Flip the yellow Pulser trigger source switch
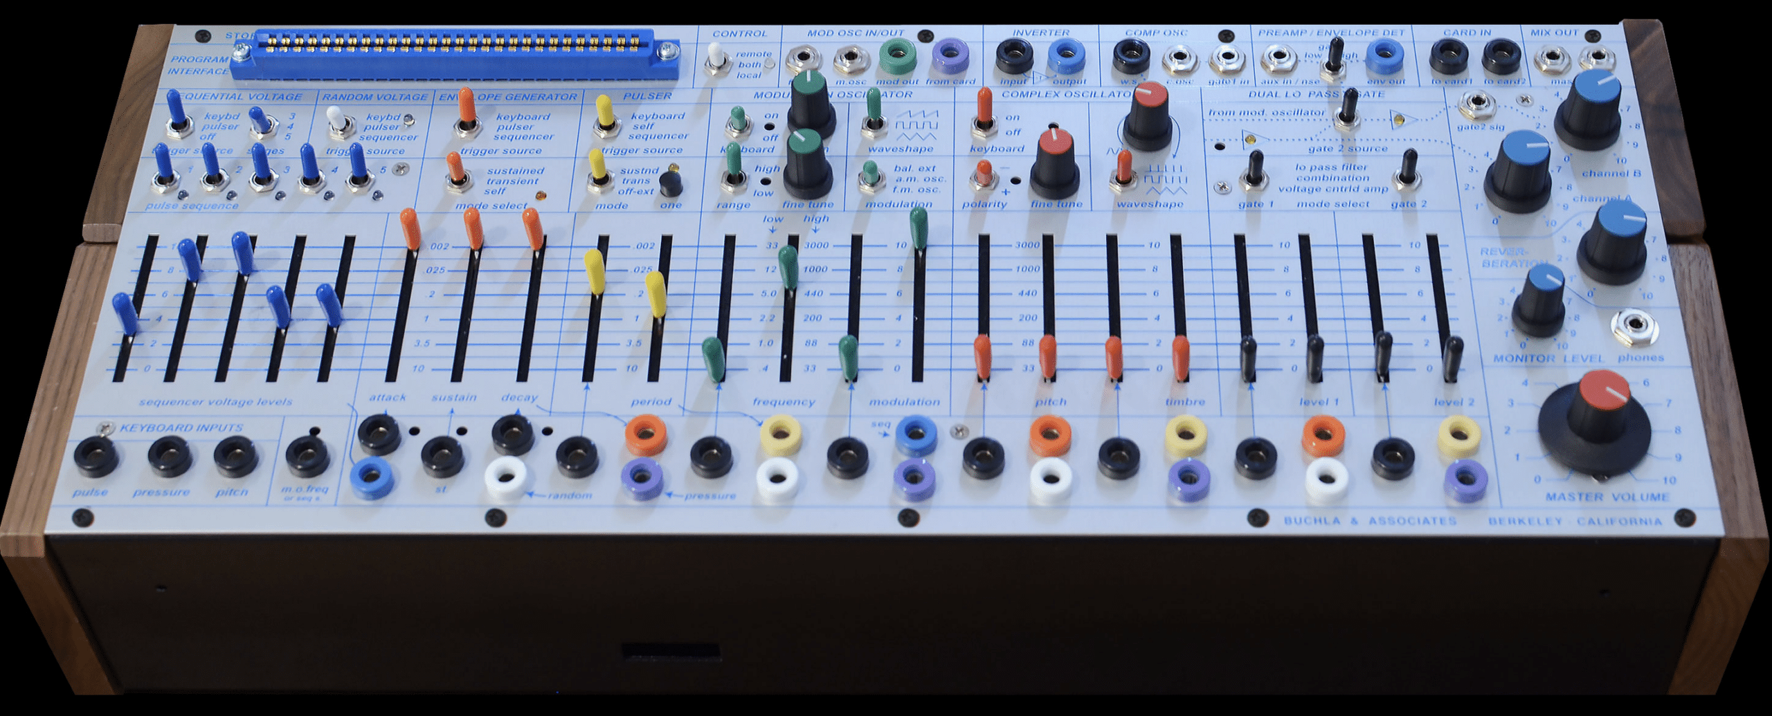1772x716 pixels. pos(605,116)
